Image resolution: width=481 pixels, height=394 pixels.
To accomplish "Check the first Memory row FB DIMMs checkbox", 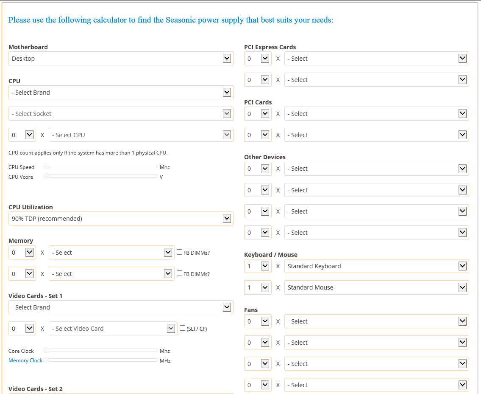I will pyautogui.click(x=179, y=252).
